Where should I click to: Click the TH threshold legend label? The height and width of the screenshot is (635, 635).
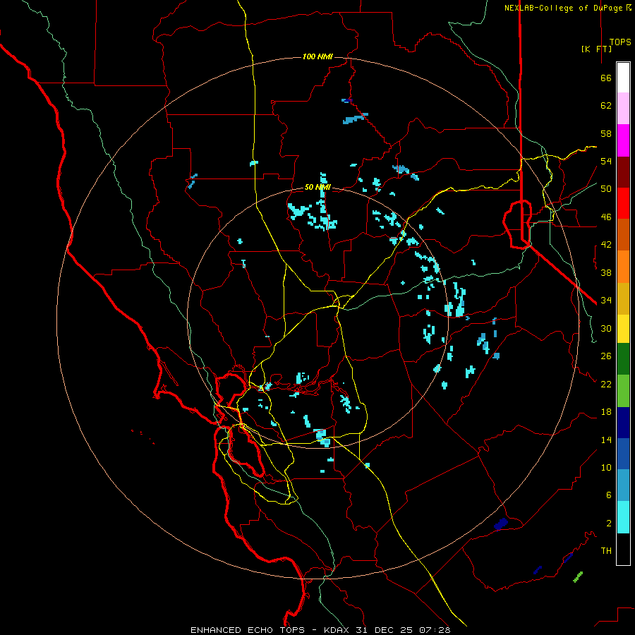pos(606,550)
